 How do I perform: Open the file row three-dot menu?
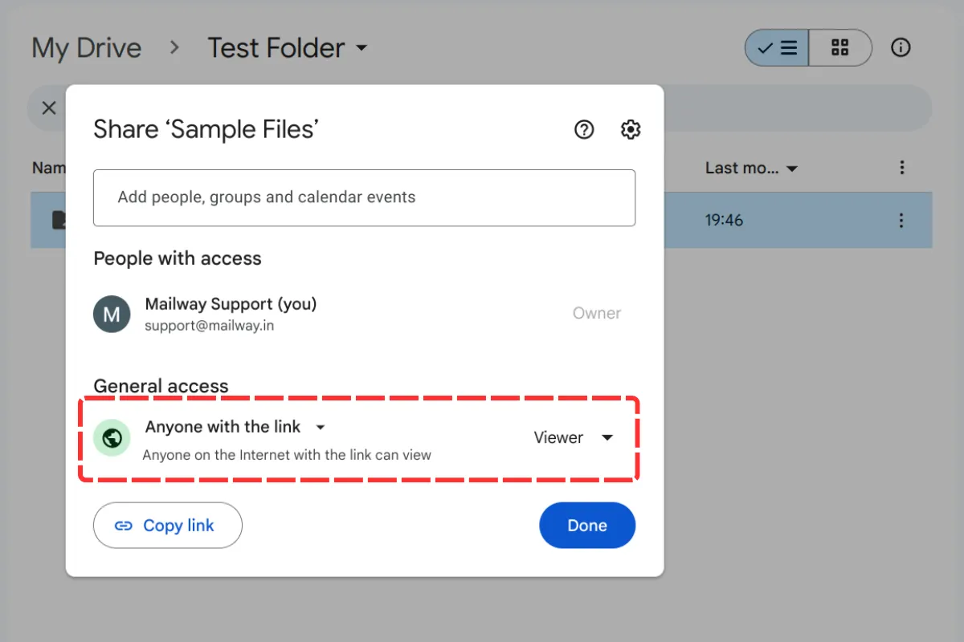click(x=901, y=220)
